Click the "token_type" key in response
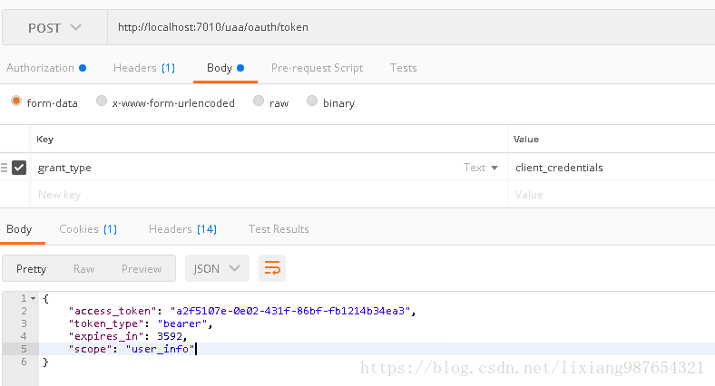Screen dimensions: 715x386 [106, 323]
